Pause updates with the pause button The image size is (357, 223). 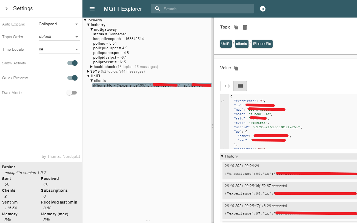(x=263, y=9)
